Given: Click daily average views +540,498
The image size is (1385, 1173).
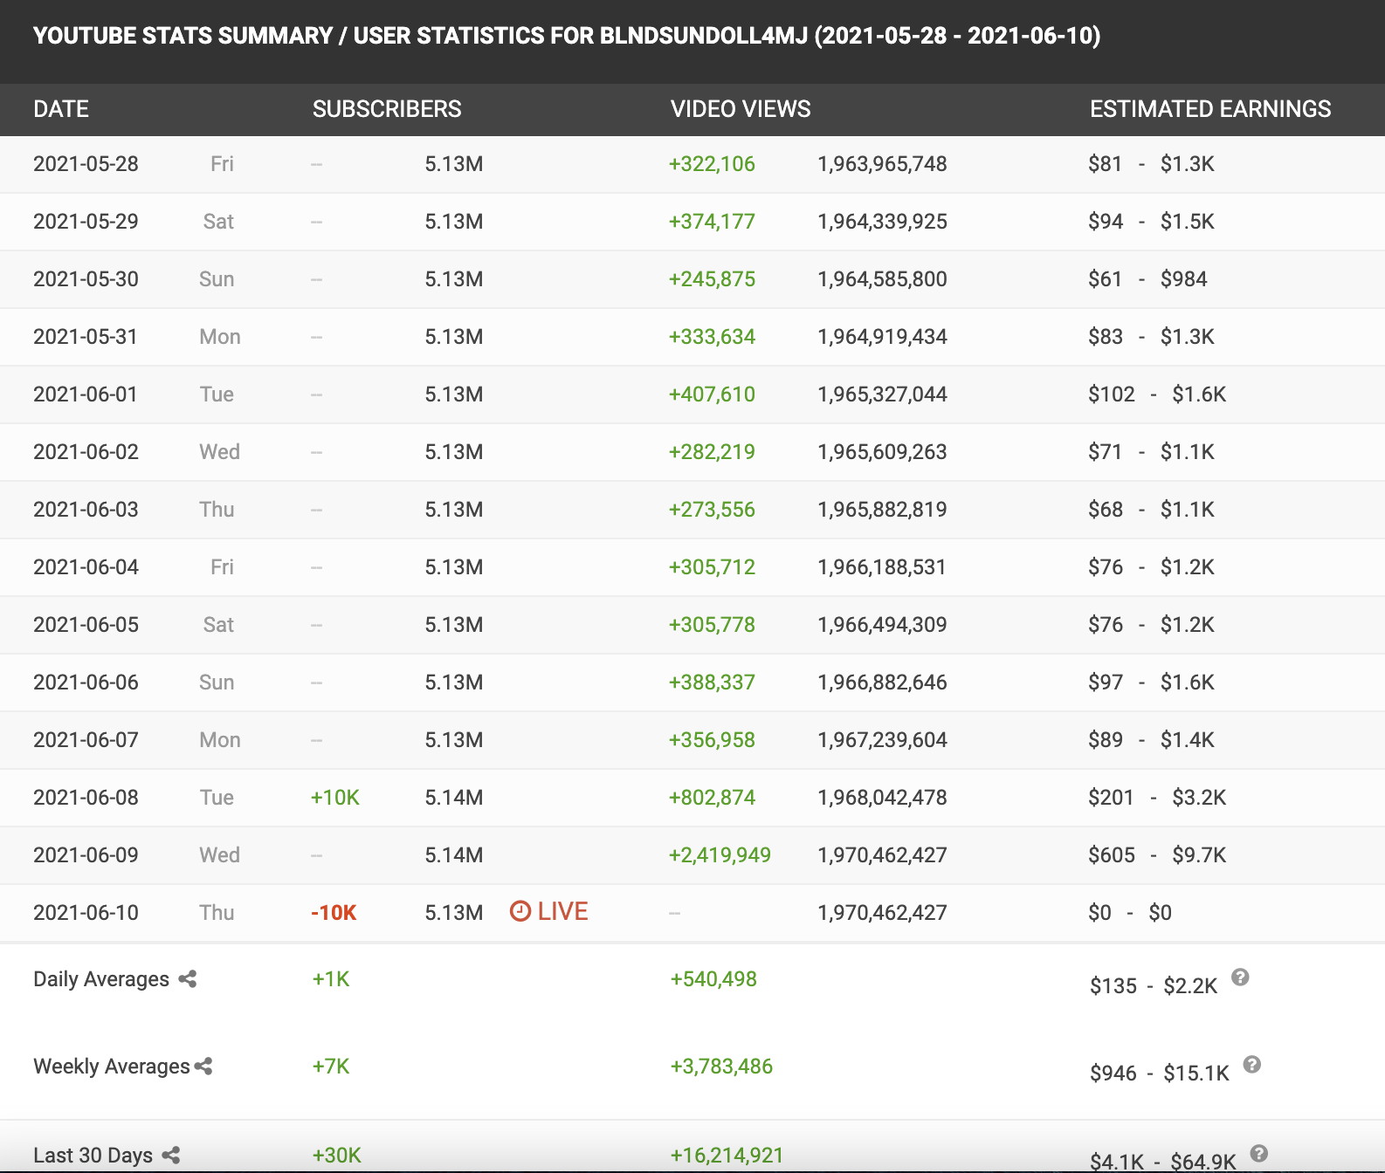Looking at the screenshot, I should coord(713,979).
